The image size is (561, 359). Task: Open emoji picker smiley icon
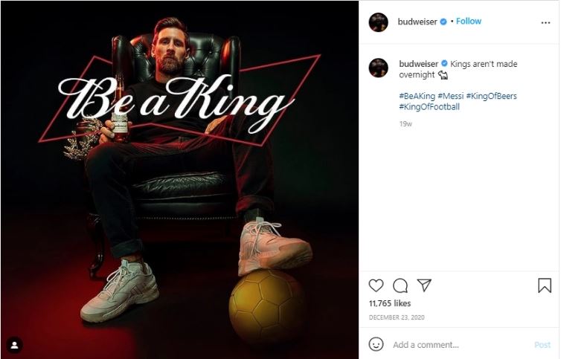(x=376, y=344)
